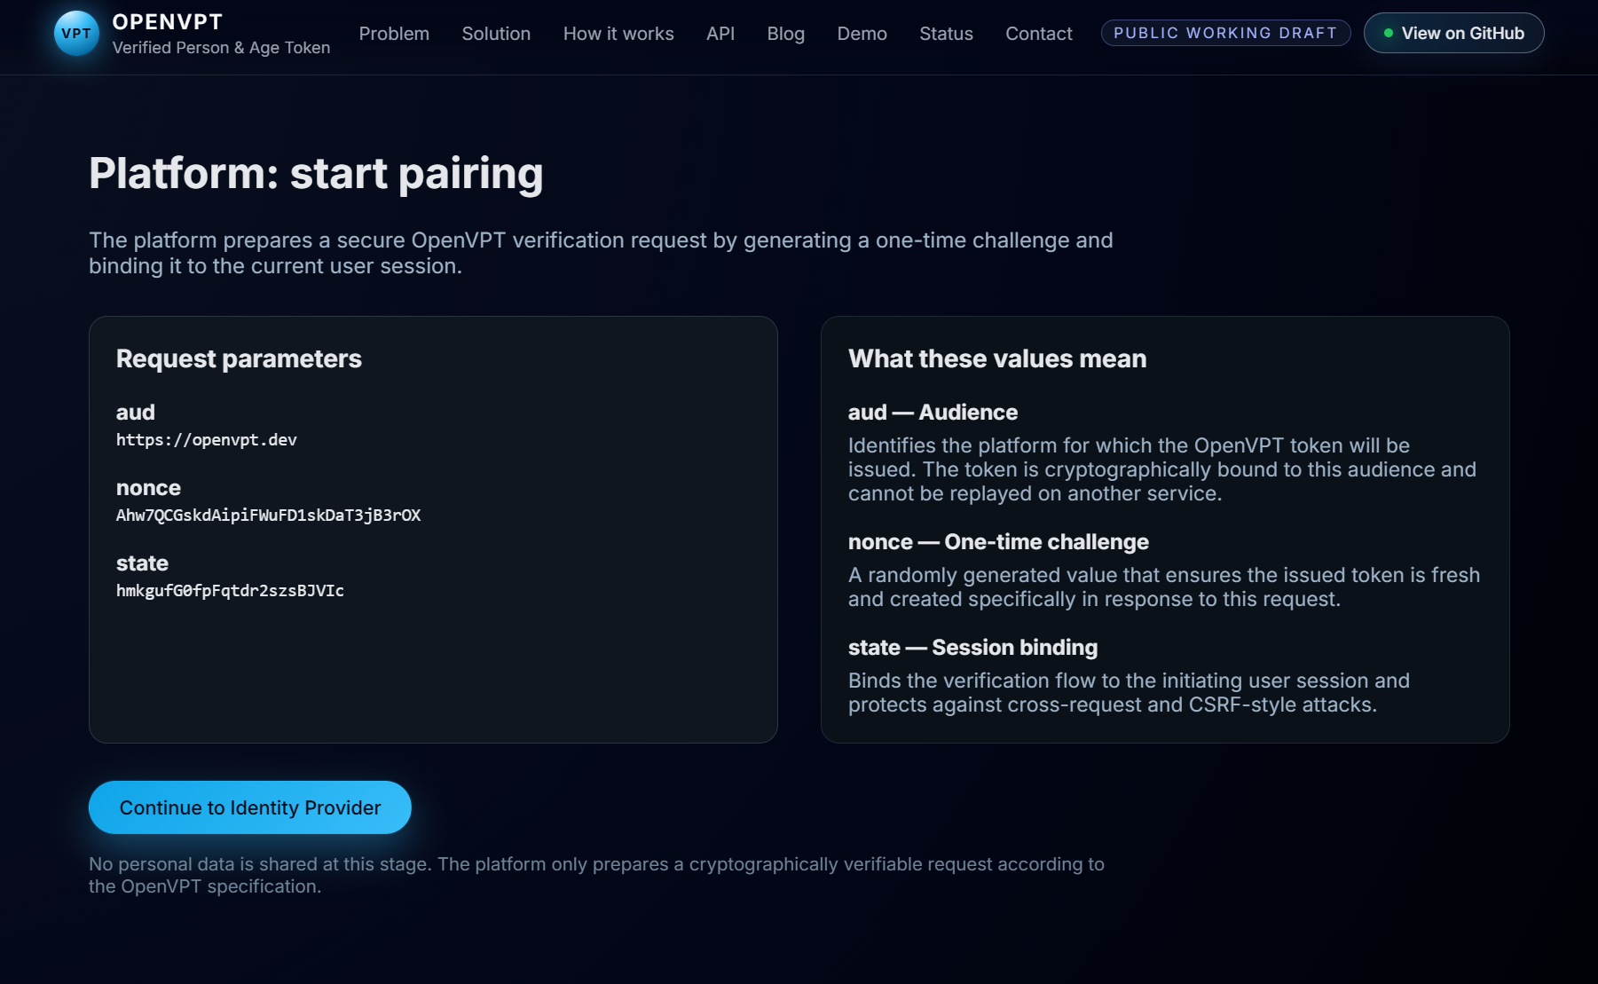Click the round VPT logo icon
This screenshot has width=1598, height=984.
tap(76, 34)
